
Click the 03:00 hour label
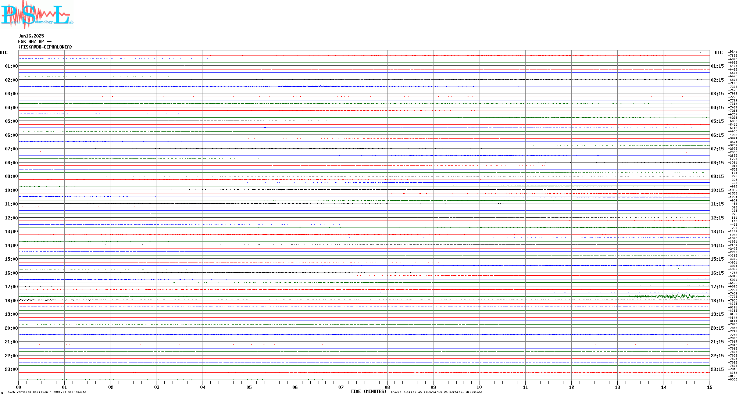click(11, 94)
